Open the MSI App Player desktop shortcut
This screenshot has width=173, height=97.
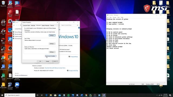pyautogui.click(x=10, y=13)
